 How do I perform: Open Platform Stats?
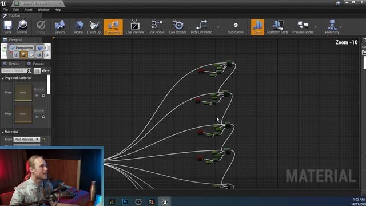pyautogui.click(x=277, y=27)
